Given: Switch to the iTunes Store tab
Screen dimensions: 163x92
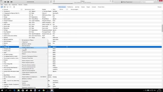Looking at the screenshot, I should 101,7.
